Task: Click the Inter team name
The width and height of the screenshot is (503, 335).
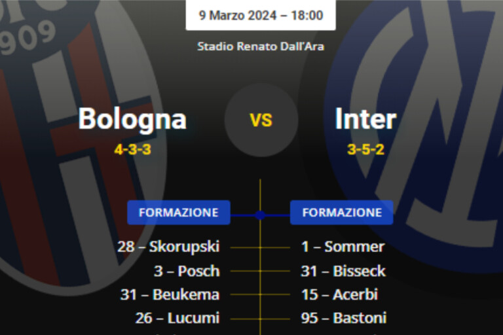Action: (x=365, y=119)
